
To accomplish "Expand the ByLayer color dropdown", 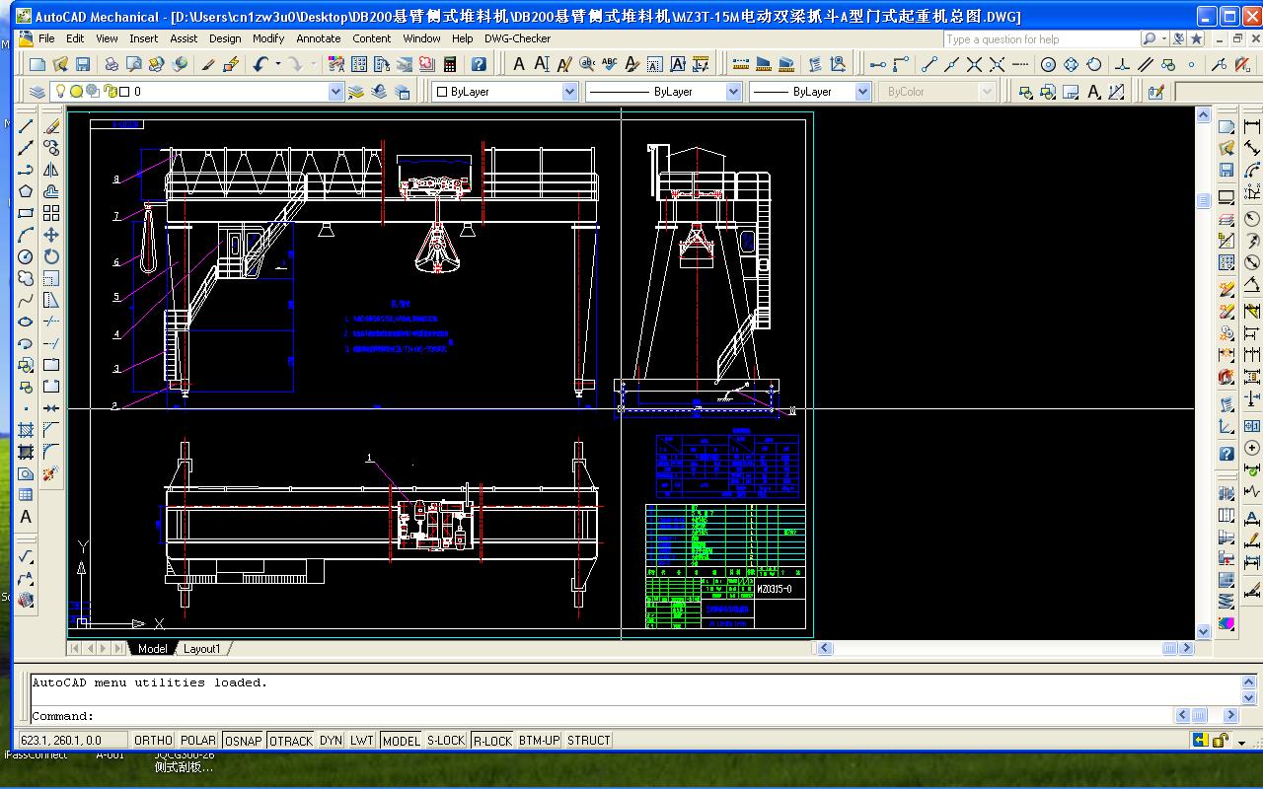I will click(x=569, y=92).
